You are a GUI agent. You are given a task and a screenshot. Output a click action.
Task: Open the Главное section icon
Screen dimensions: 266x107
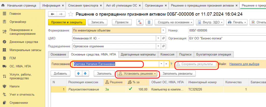coord(5,14)
